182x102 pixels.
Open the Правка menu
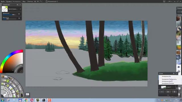9,1
